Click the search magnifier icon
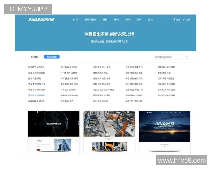 coord(186,57)
